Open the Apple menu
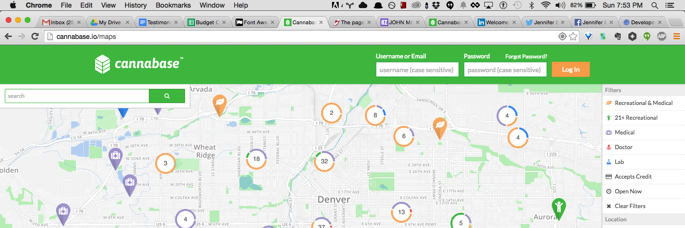Image resolution: width=685 pixels, height=228 pixels. point(13,5)
